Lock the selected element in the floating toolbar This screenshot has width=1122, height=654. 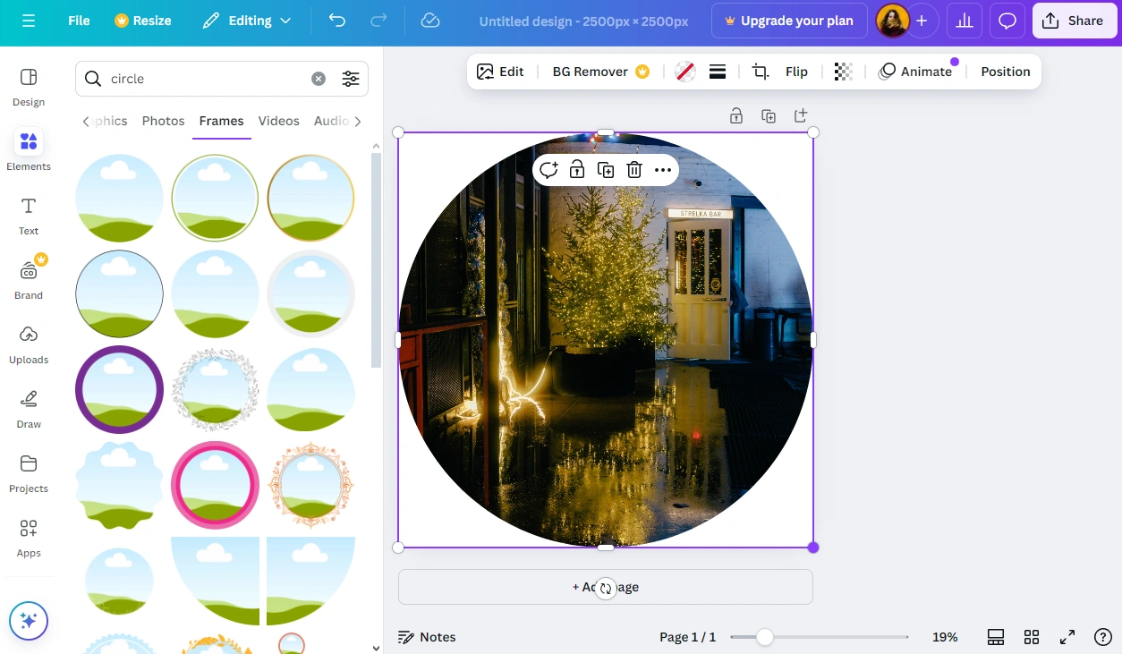click(577, 170)
